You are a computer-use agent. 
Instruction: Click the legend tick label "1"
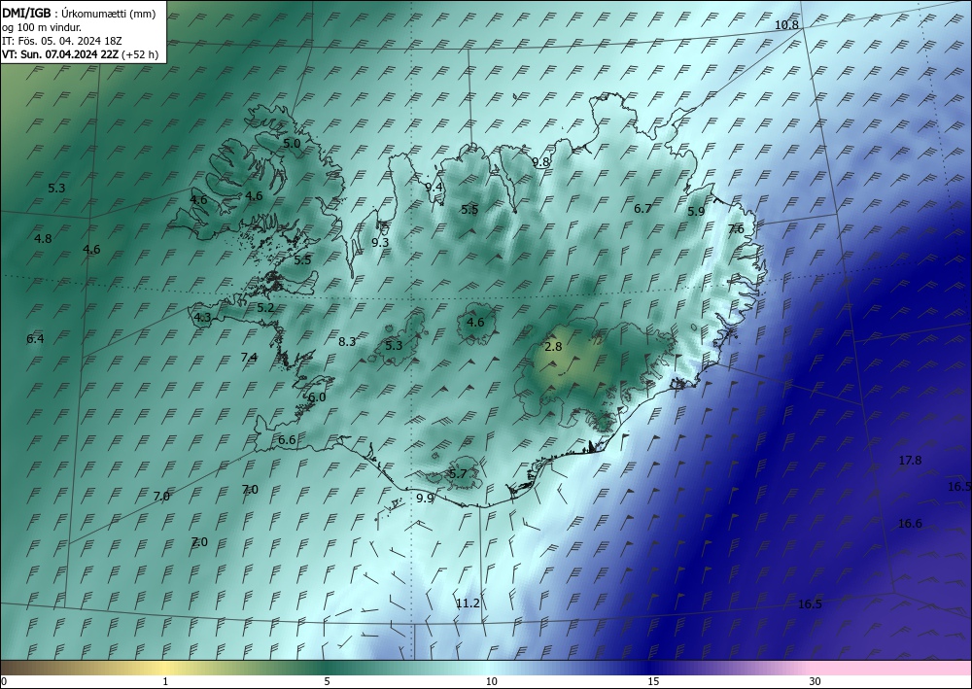tap(165, 681)
